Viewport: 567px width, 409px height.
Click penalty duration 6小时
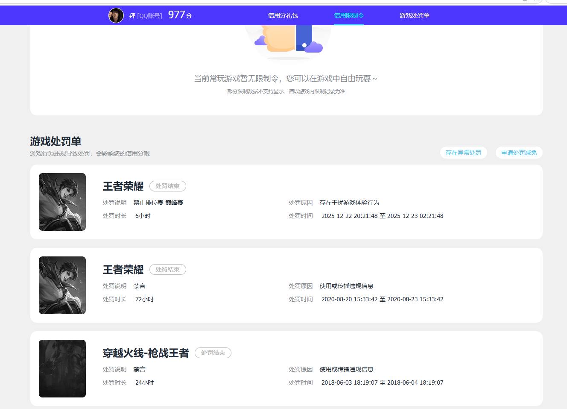click(x=143, y=216)
